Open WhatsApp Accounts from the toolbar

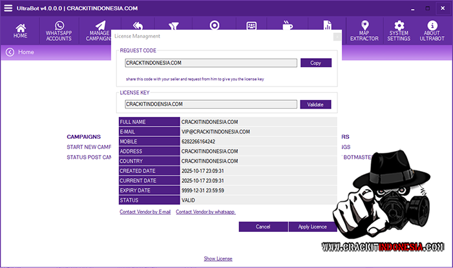(59, 31)
